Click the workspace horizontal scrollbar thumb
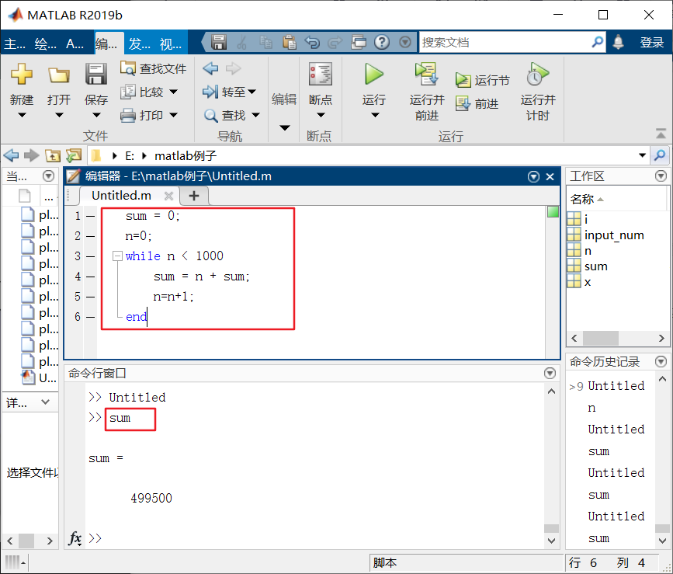 600,338
